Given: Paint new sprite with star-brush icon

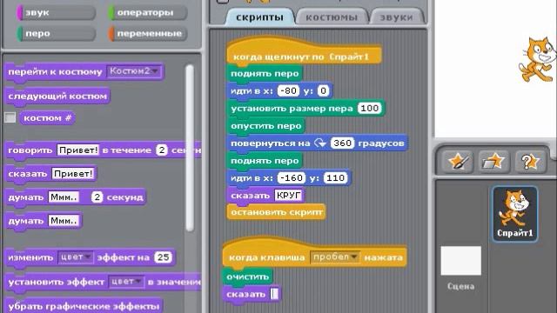Looking at the screenshot, I should tap(458, 162).
